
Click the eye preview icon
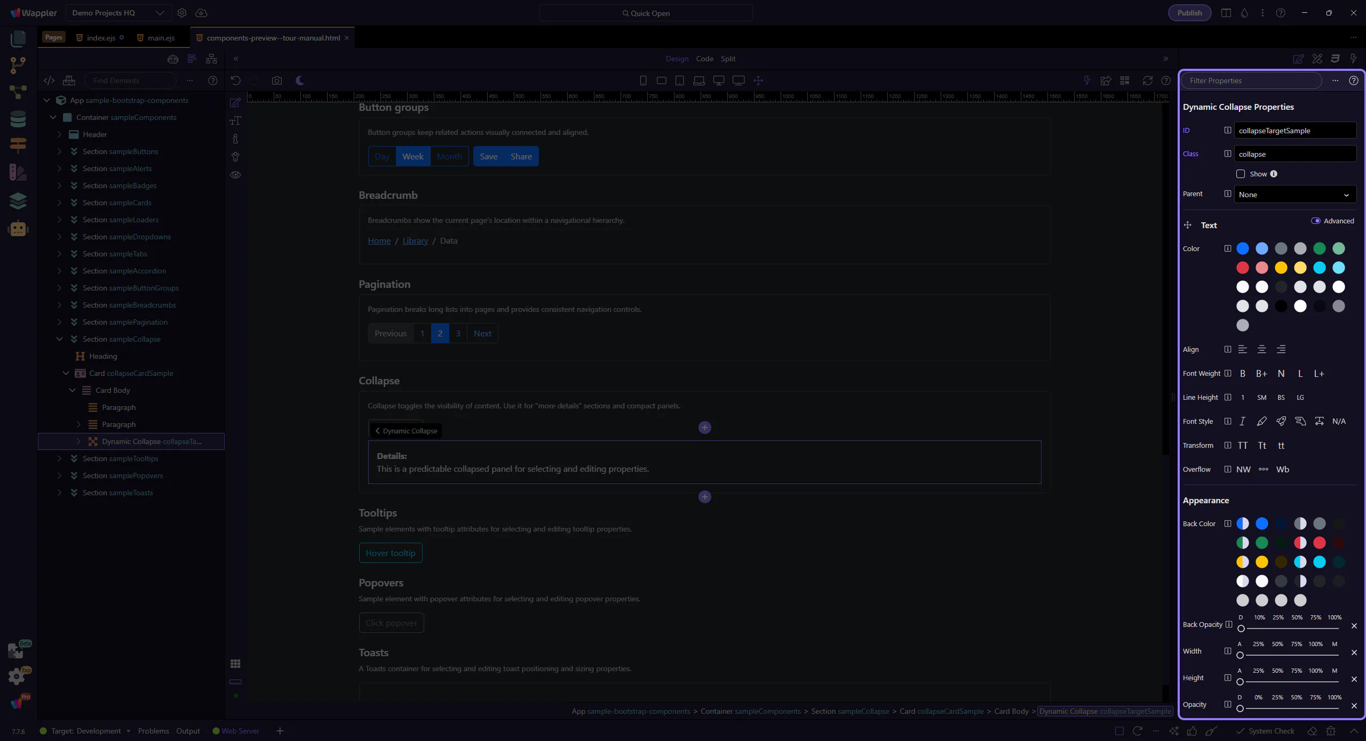pyautogui.click(x=235, y=175)
